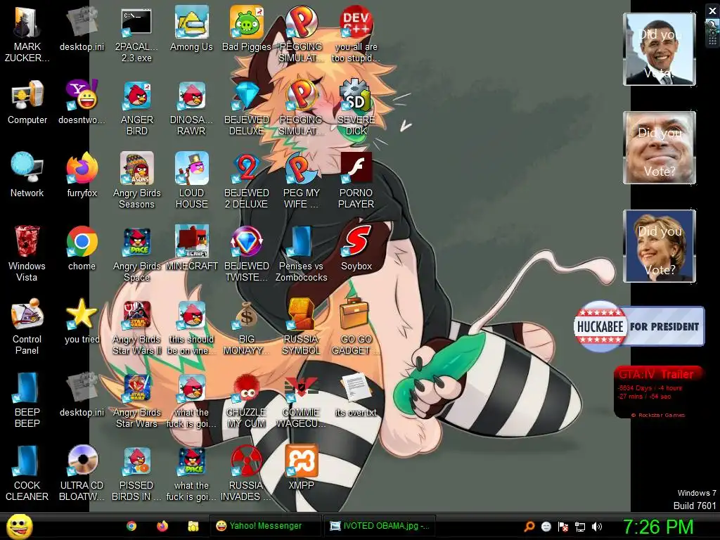This screenshot has width=720, height=540.
Task: Select the Among Us desktop shortcut
Action: point(191,28)
